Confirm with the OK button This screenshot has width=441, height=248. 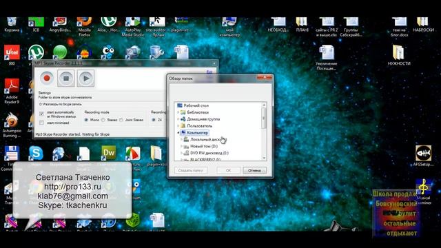click(x=228, y=170)
